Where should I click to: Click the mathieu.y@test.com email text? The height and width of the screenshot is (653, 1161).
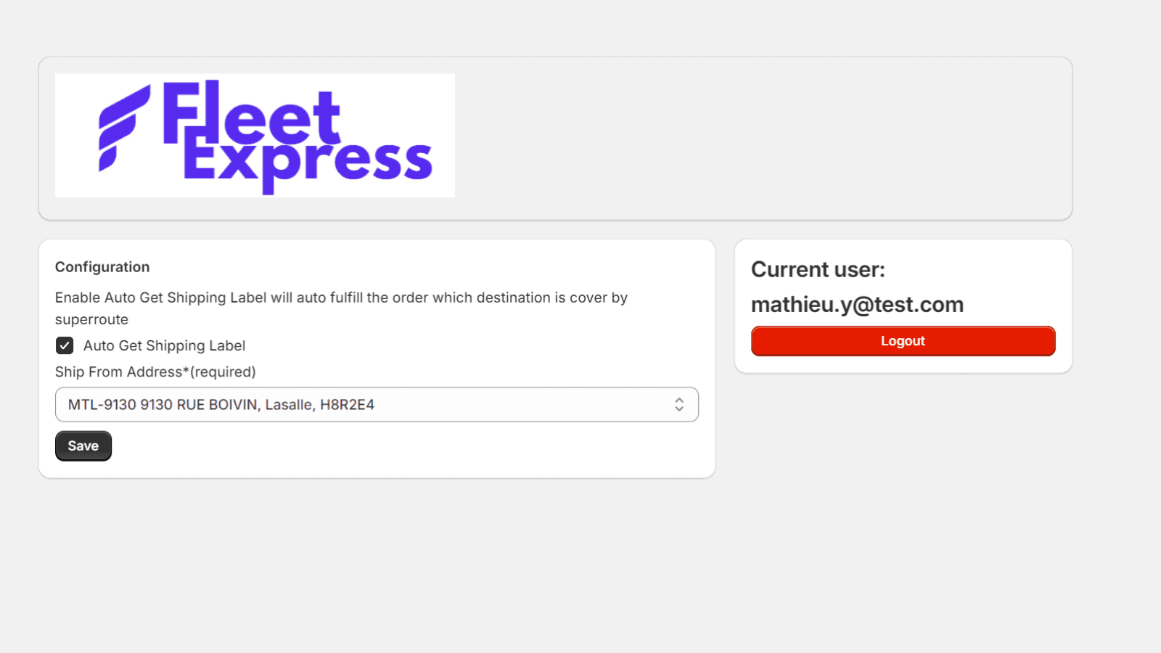[x=857, y=305]
